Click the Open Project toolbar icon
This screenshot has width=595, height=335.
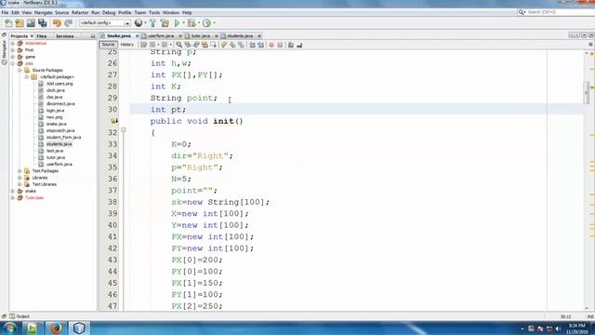point(31,23)
